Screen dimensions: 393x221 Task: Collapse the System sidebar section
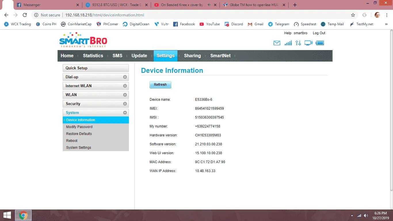[96, 113]
